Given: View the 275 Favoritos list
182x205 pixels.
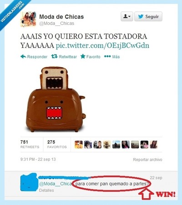Looking at the screenshot, I should (x=57, y=144).
